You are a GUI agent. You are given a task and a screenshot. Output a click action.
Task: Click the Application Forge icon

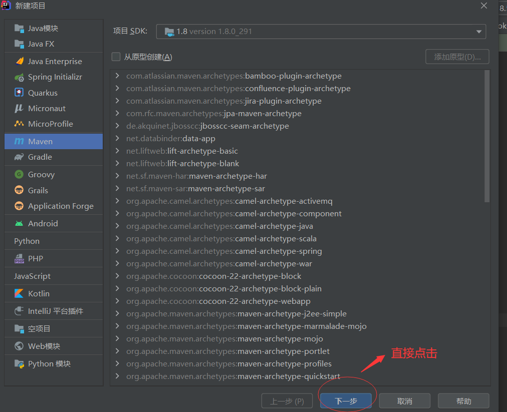click(x=19, y=206)
